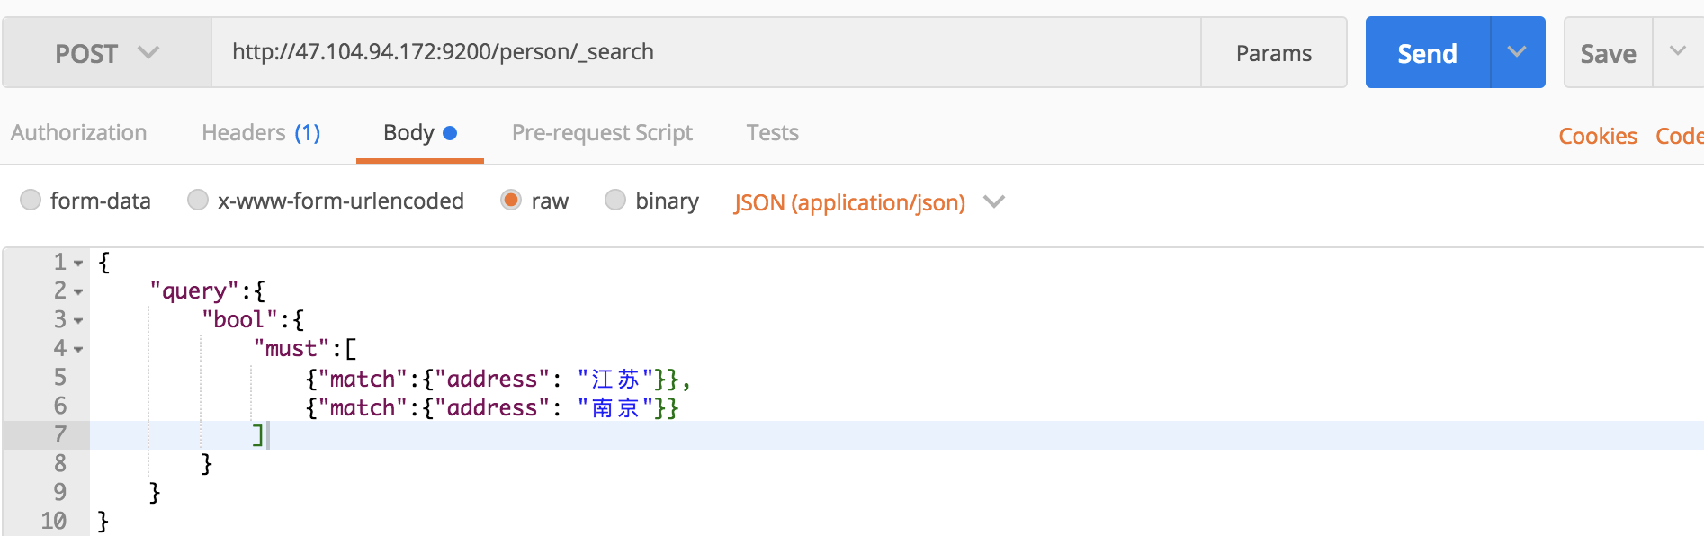Choose x-www-form-urlencoded body type

tap(198, 200)
